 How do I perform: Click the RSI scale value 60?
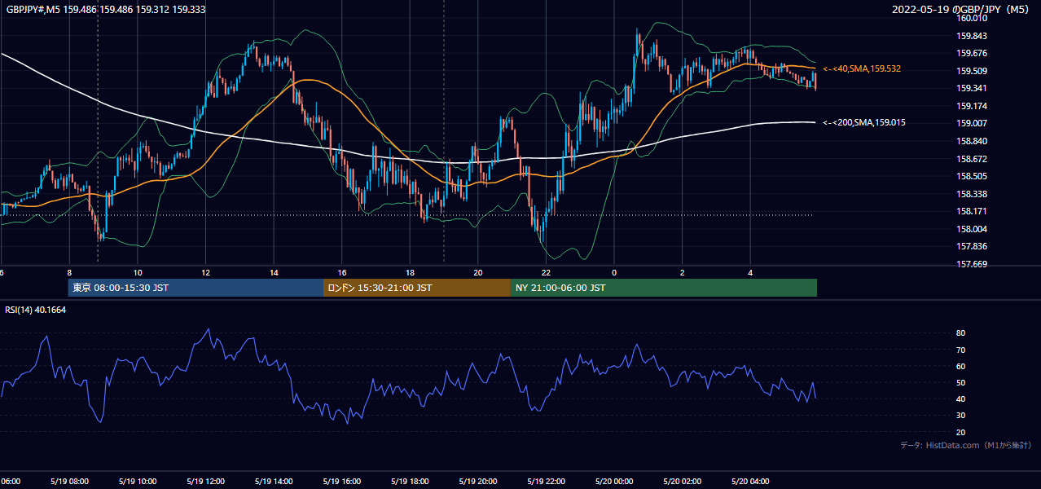960,367
